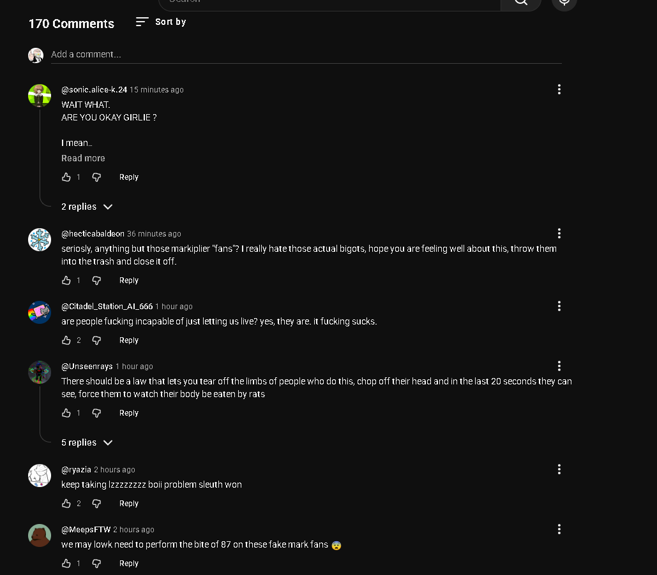
Task: Open three-dot menu on @MeepsFTW's comment
Action: pyautogui.click(x=559, y=529)
